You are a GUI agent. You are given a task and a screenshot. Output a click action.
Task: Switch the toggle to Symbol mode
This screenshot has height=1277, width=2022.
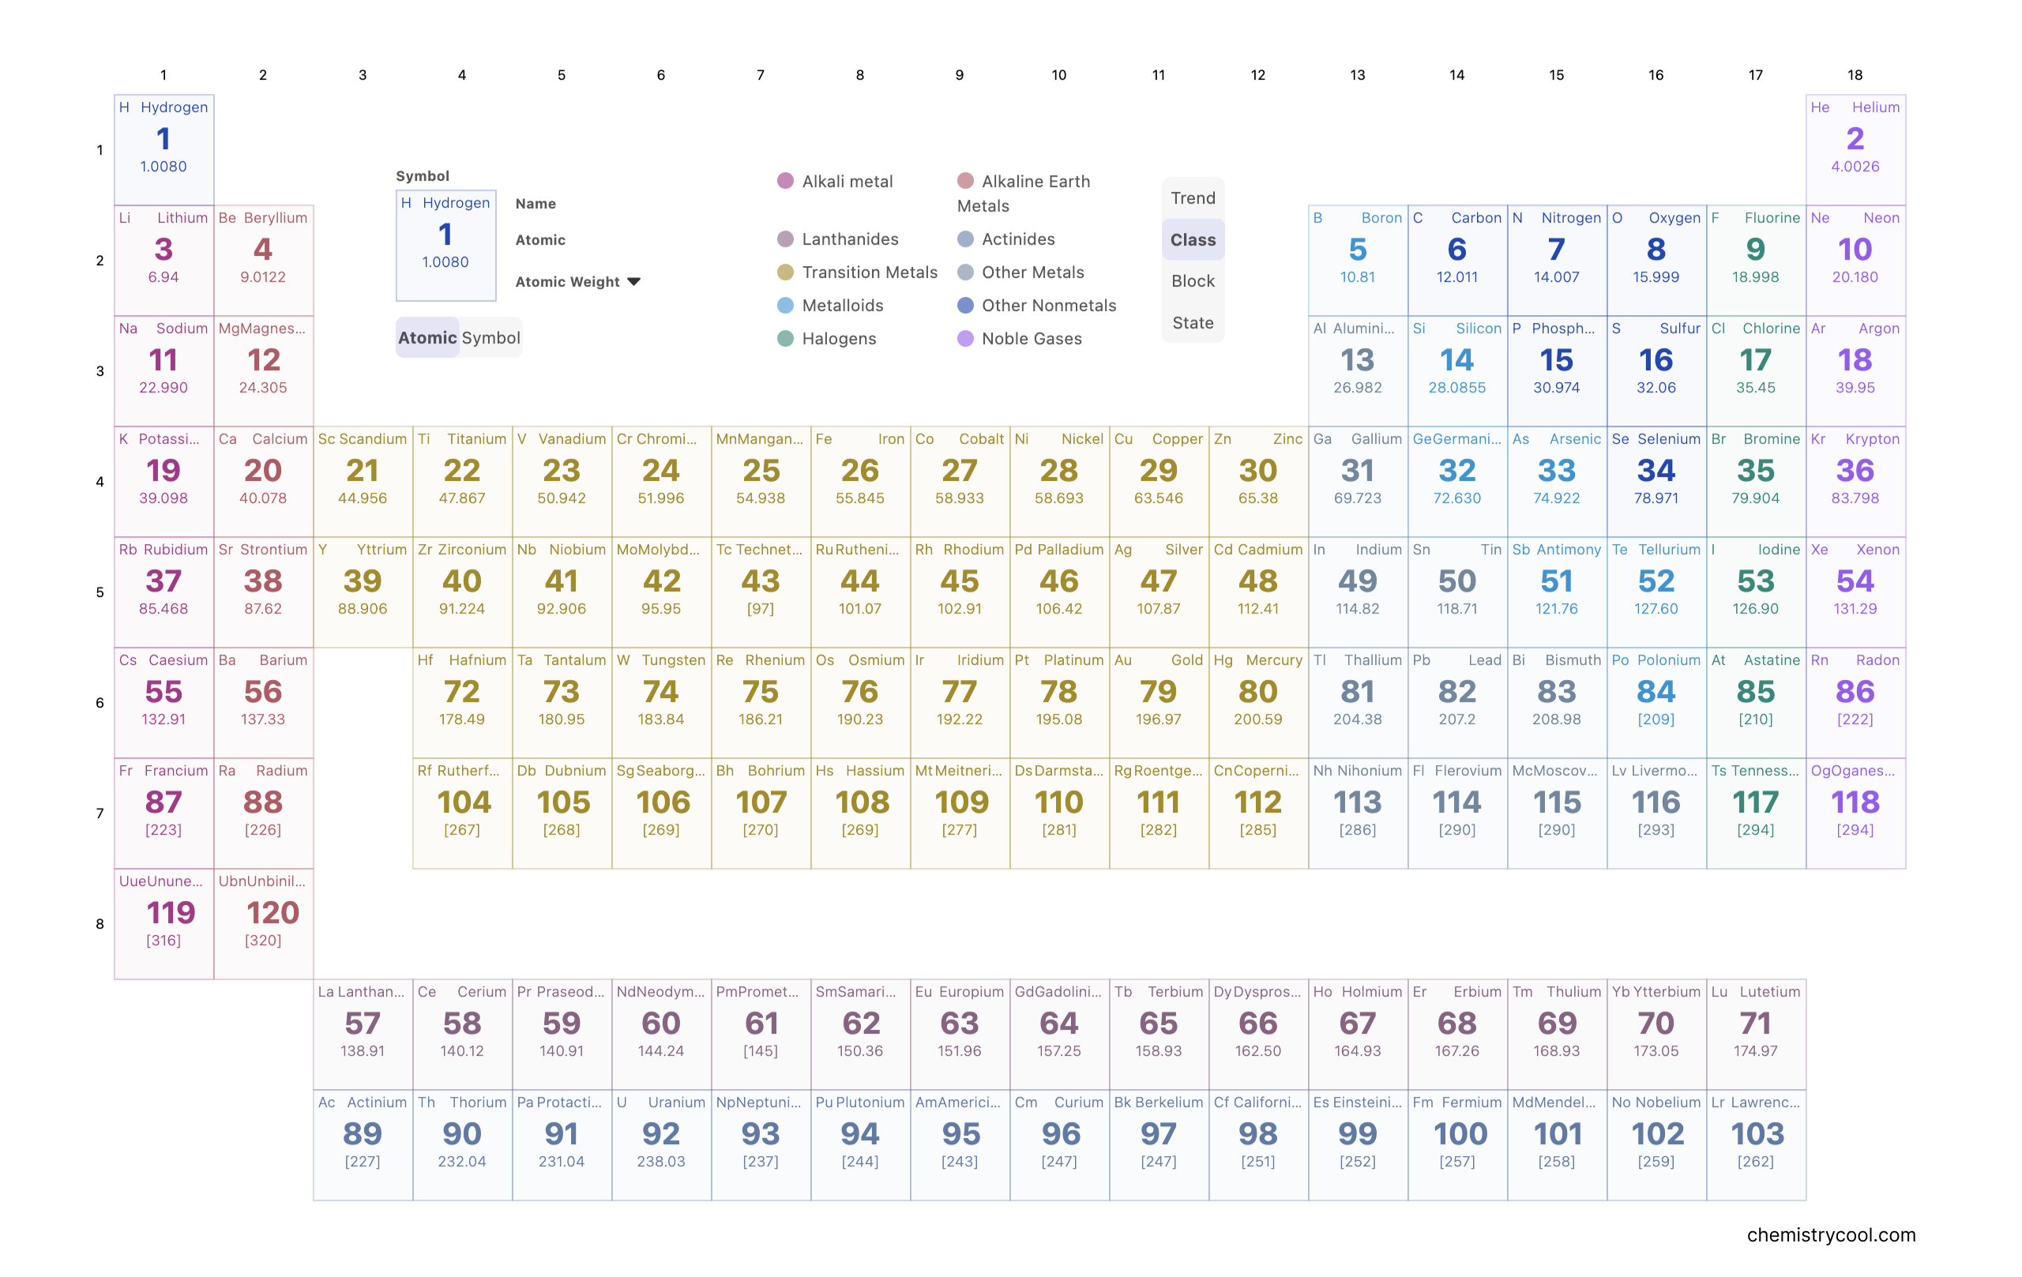(x=490, y=337)
